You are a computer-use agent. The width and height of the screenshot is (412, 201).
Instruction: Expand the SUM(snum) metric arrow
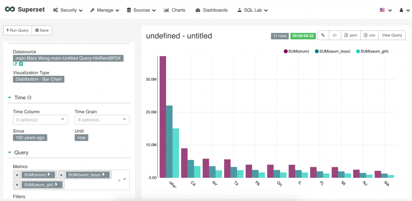tap(49, 175)
